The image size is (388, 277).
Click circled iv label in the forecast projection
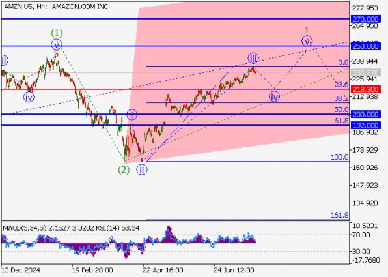274,97
